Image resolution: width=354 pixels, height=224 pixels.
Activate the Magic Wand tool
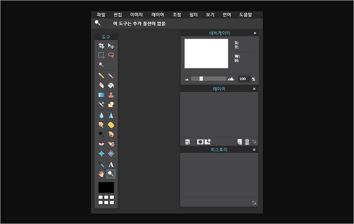[x=101, y=64]
